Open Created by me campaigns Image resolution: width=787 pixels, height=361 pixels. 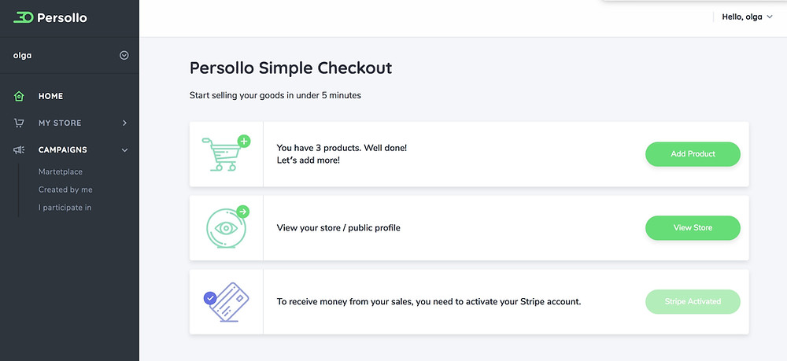click(x=65, y=190)
